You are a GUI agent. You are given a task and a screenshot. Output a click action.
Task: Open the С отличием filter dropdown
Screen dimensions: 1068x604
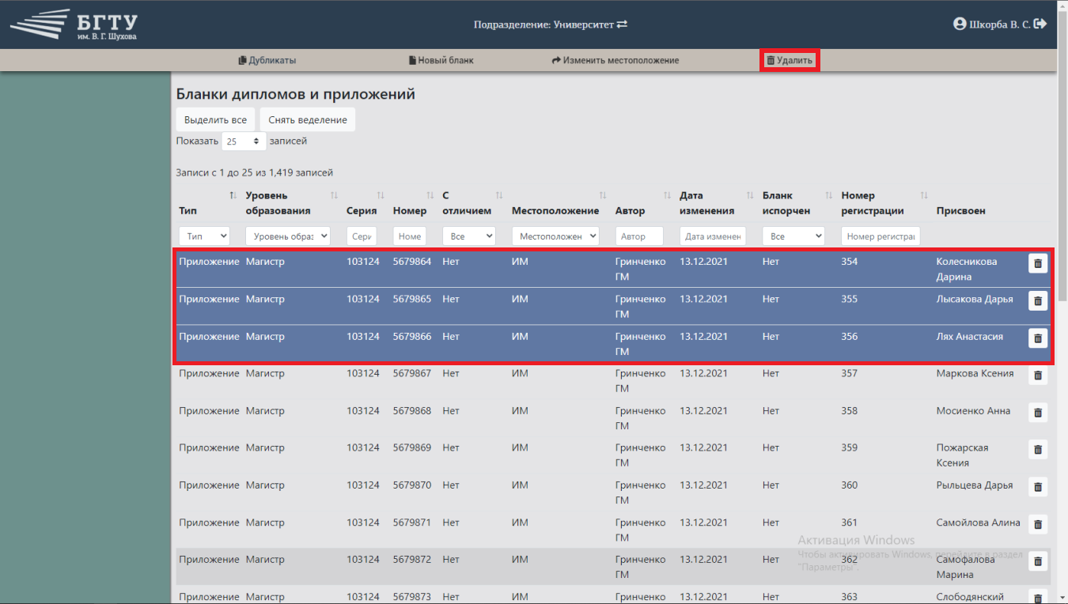[x=468, y=236]
